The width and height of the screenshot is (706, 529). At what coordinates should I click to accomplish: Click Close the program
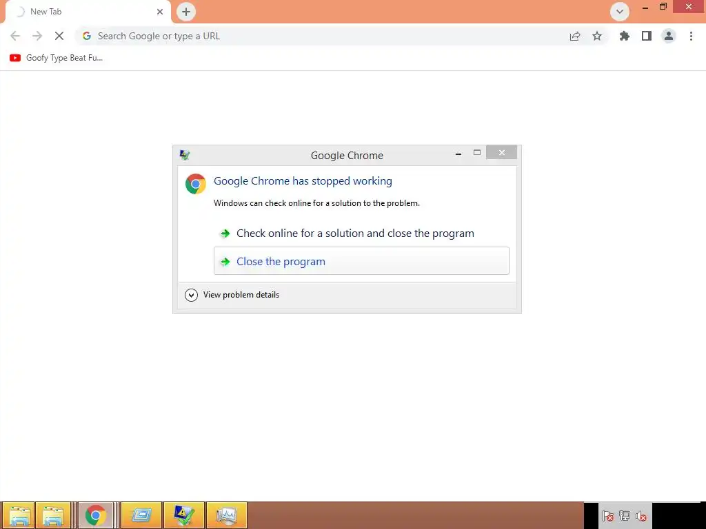click(x=361, y=261)
